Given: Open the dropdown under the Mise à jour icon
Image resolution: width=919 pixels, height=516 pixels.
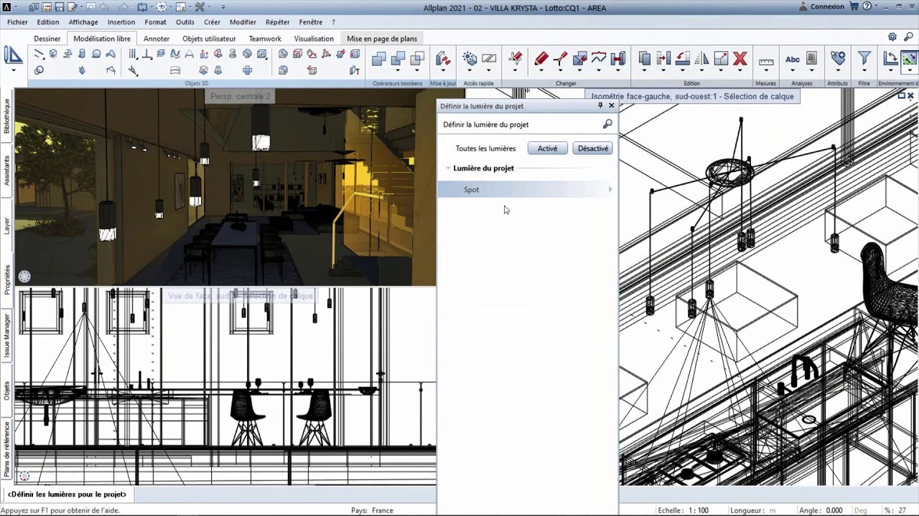Looking at the screenshot, I should click(x=443, y=71).
